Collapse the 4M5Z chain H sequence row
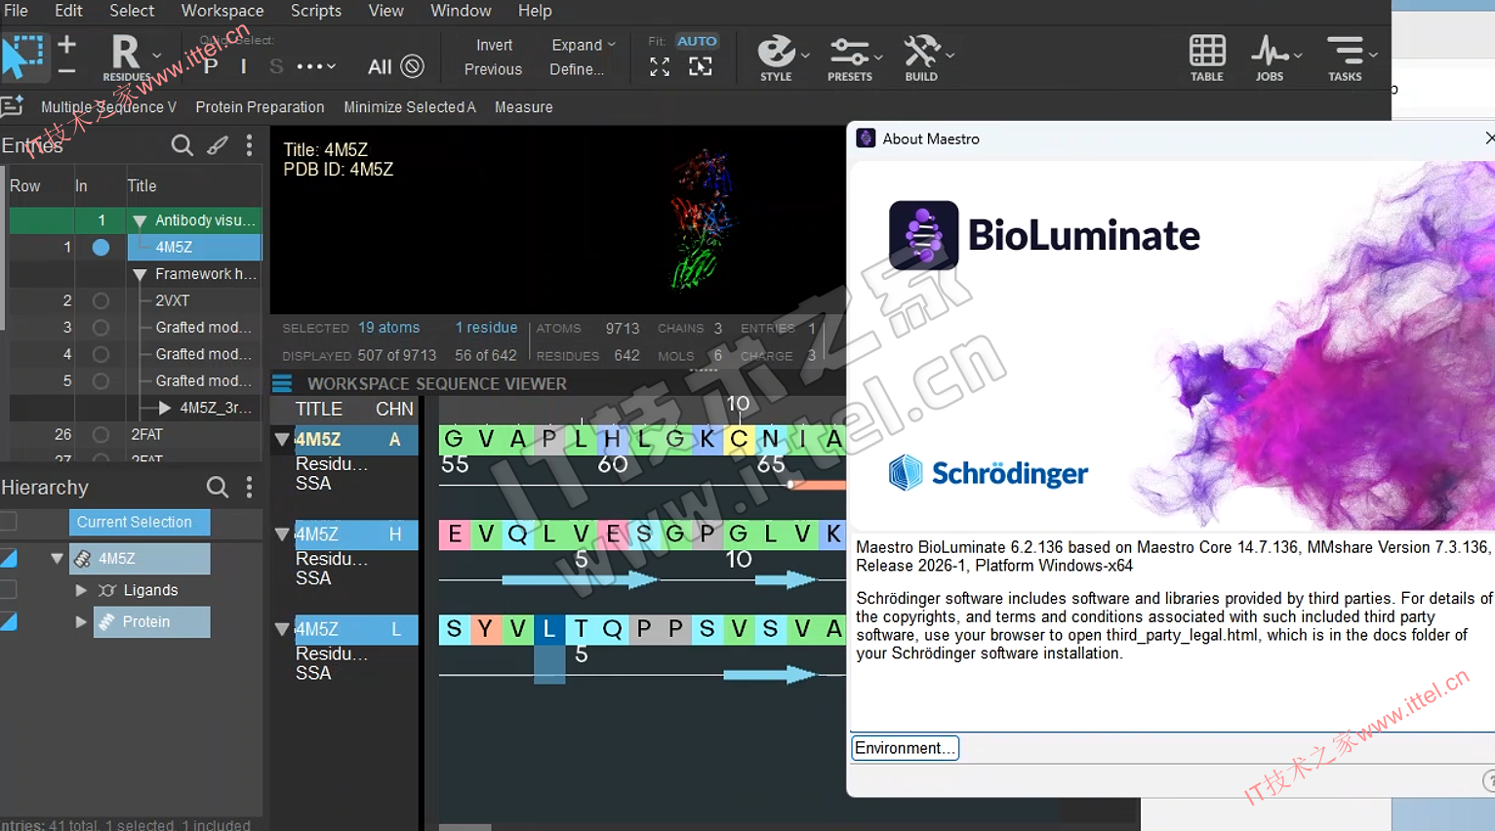 [x=282, y=534]
